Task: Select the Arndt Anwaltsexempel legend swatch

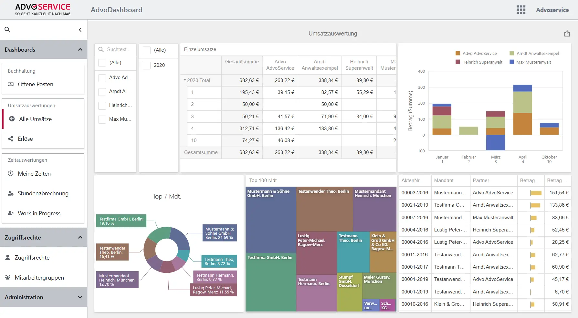Action: [x=512, y=53]
